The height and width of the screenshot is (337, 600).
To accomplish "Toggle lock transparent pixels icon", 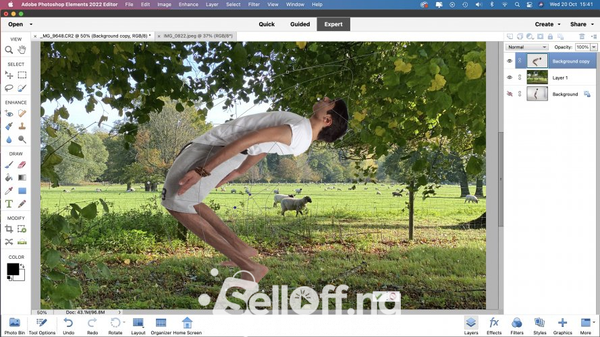I will (560, 36).
